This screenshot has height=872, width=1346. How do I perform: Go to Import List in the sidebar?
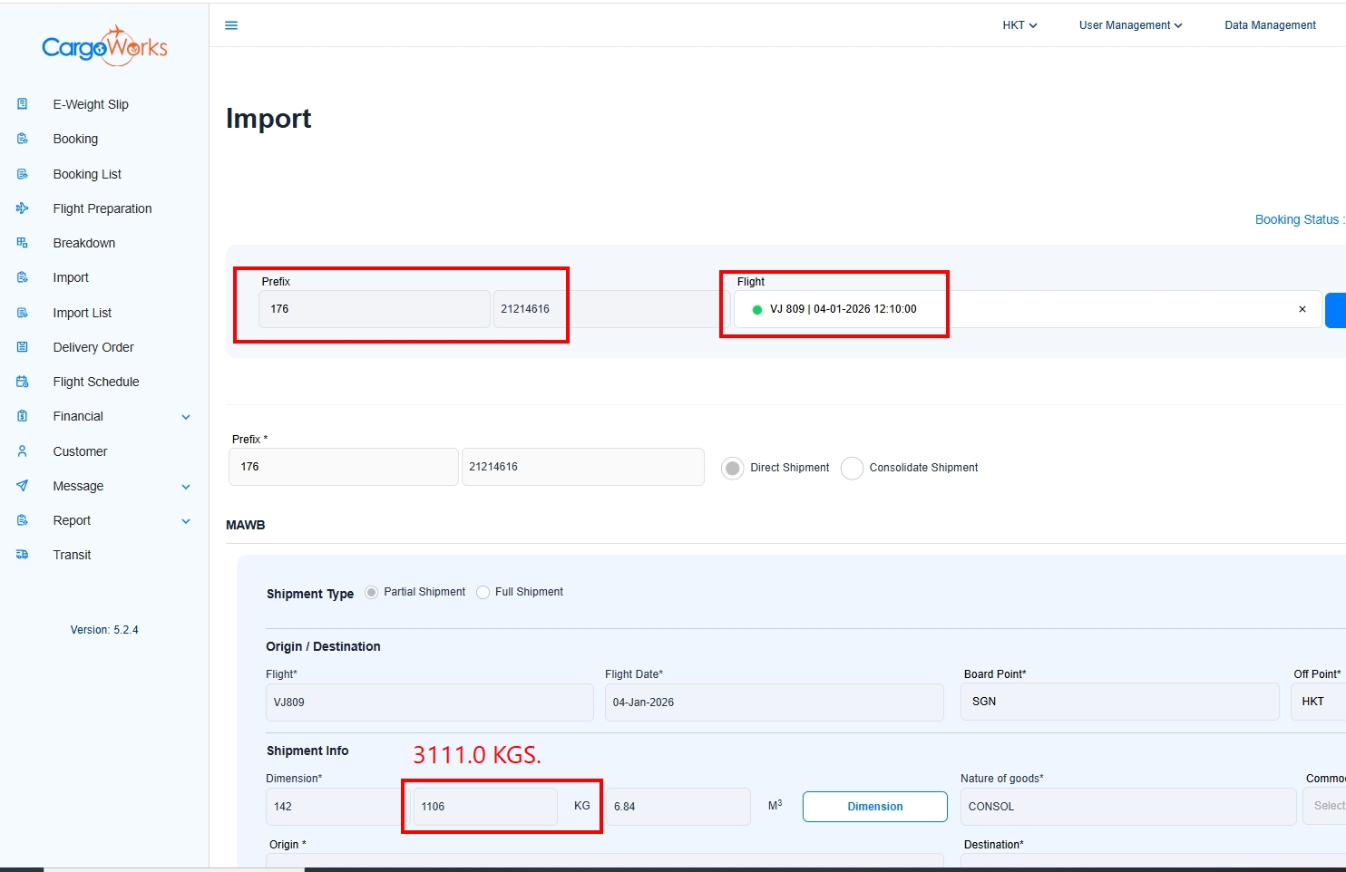(83, 313)
